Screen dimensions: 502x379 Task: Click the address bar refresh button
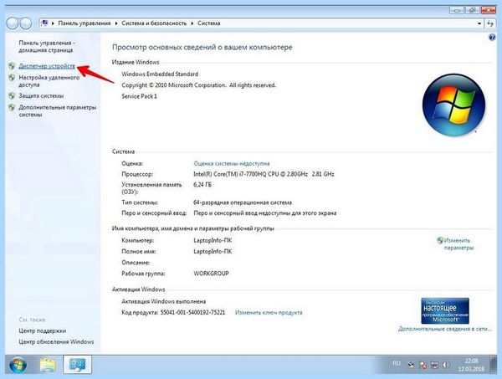(x=490, y=23)
